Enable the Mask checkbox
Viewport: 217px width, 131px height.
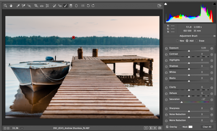coord(180,127)
